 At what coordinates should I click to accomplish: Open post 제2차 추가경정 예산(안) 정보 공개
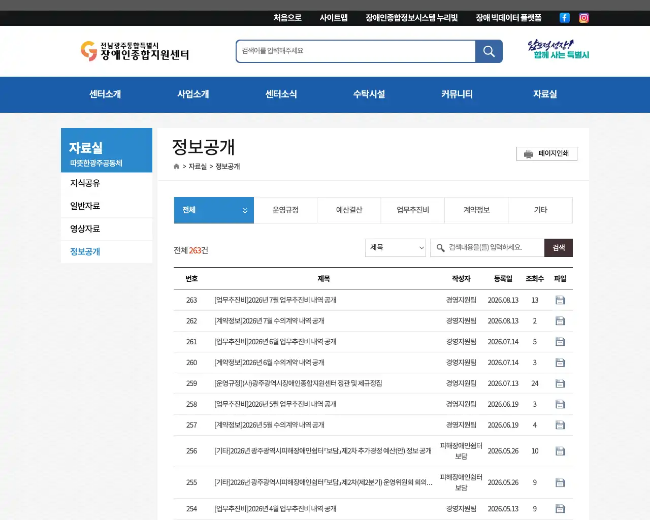(323, 451)
